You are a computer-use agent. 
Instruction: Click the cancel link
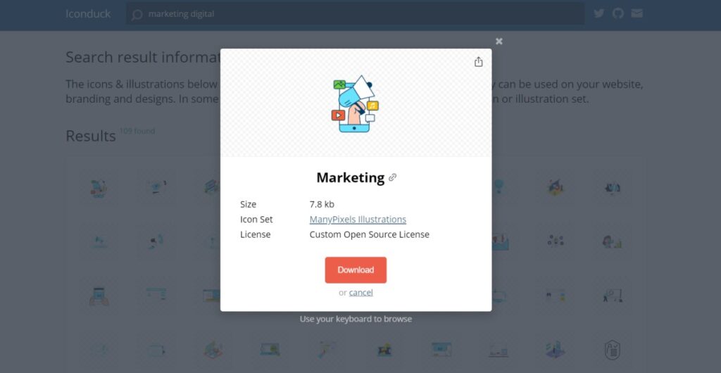(x=360, y=293)
